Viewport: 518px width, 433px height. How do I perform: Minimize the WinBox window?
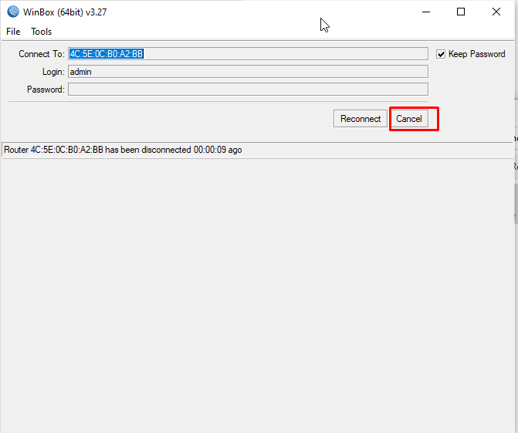tap(425, 12)
